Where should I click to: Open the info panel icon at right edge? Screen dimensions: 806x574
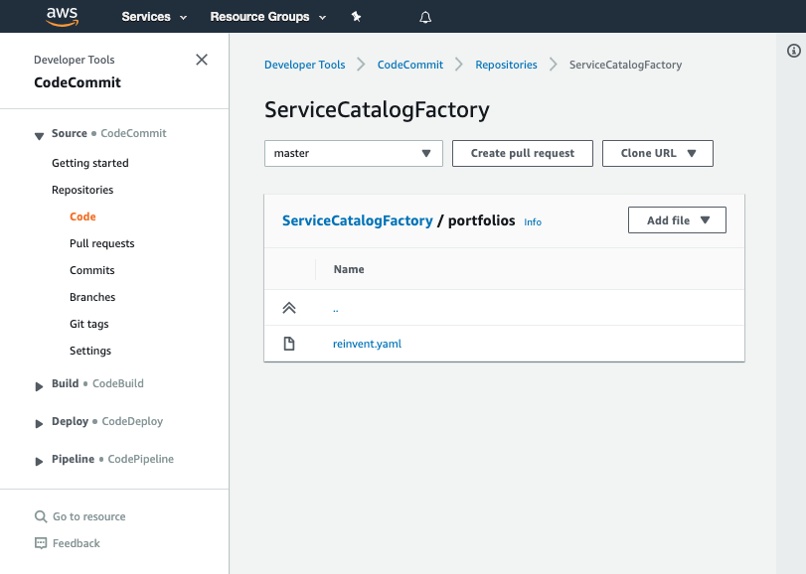click(794, 51)
